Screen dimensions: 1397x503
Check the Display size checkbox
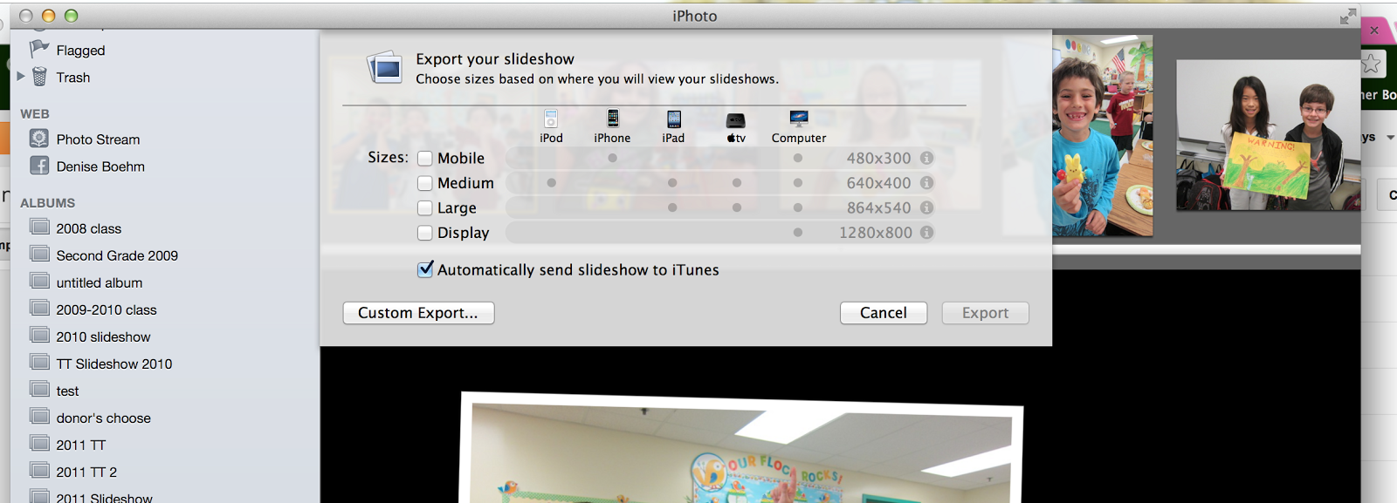coord(425,233)
